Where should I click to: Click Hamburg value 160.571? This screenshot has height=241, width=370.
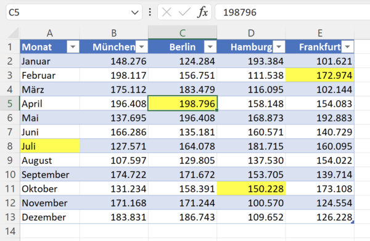(251, 131)
